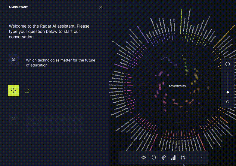This screenshot has width=236, height=166.
Task: Click the small circle zoom-out button
Action: pyautogui.click(x=228, y=102)
